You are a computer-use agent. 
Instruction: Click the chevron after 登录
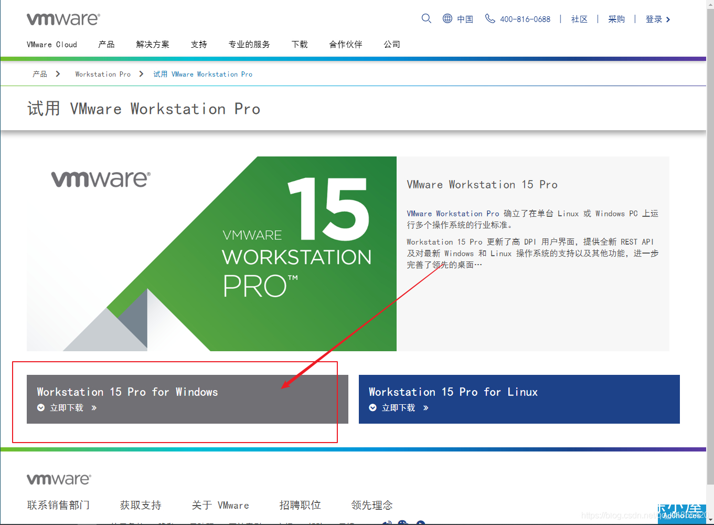pos(668,19)
